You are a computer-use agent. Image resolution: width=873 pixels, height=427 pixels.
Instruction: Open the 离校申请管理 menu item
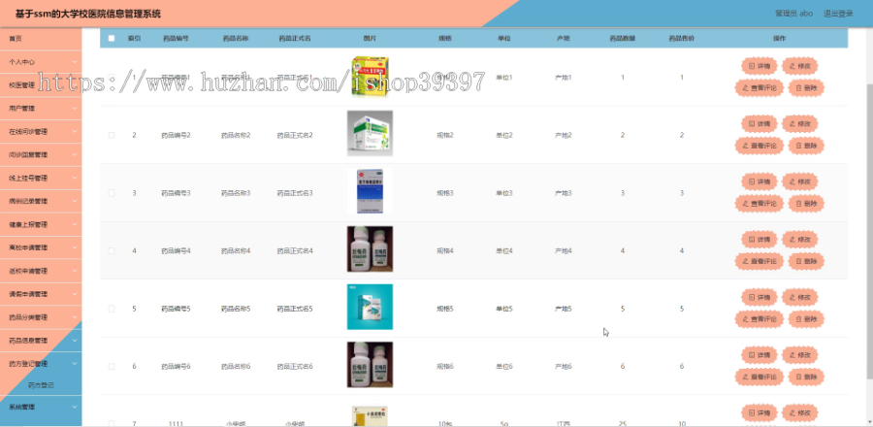41,247
